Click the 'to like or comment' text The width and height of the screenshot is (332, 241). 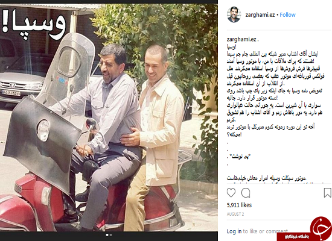266,231
